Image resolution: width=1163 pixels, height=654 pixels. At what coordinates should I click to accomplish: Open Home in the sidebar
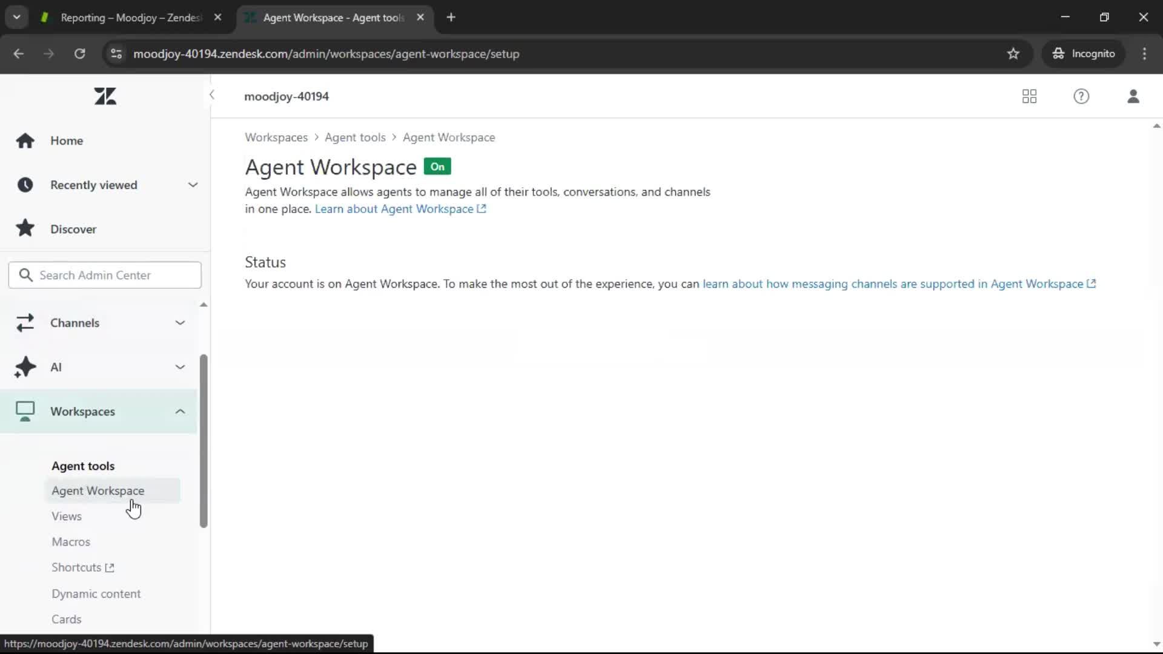pyautogui.click(x=67, y=140)
